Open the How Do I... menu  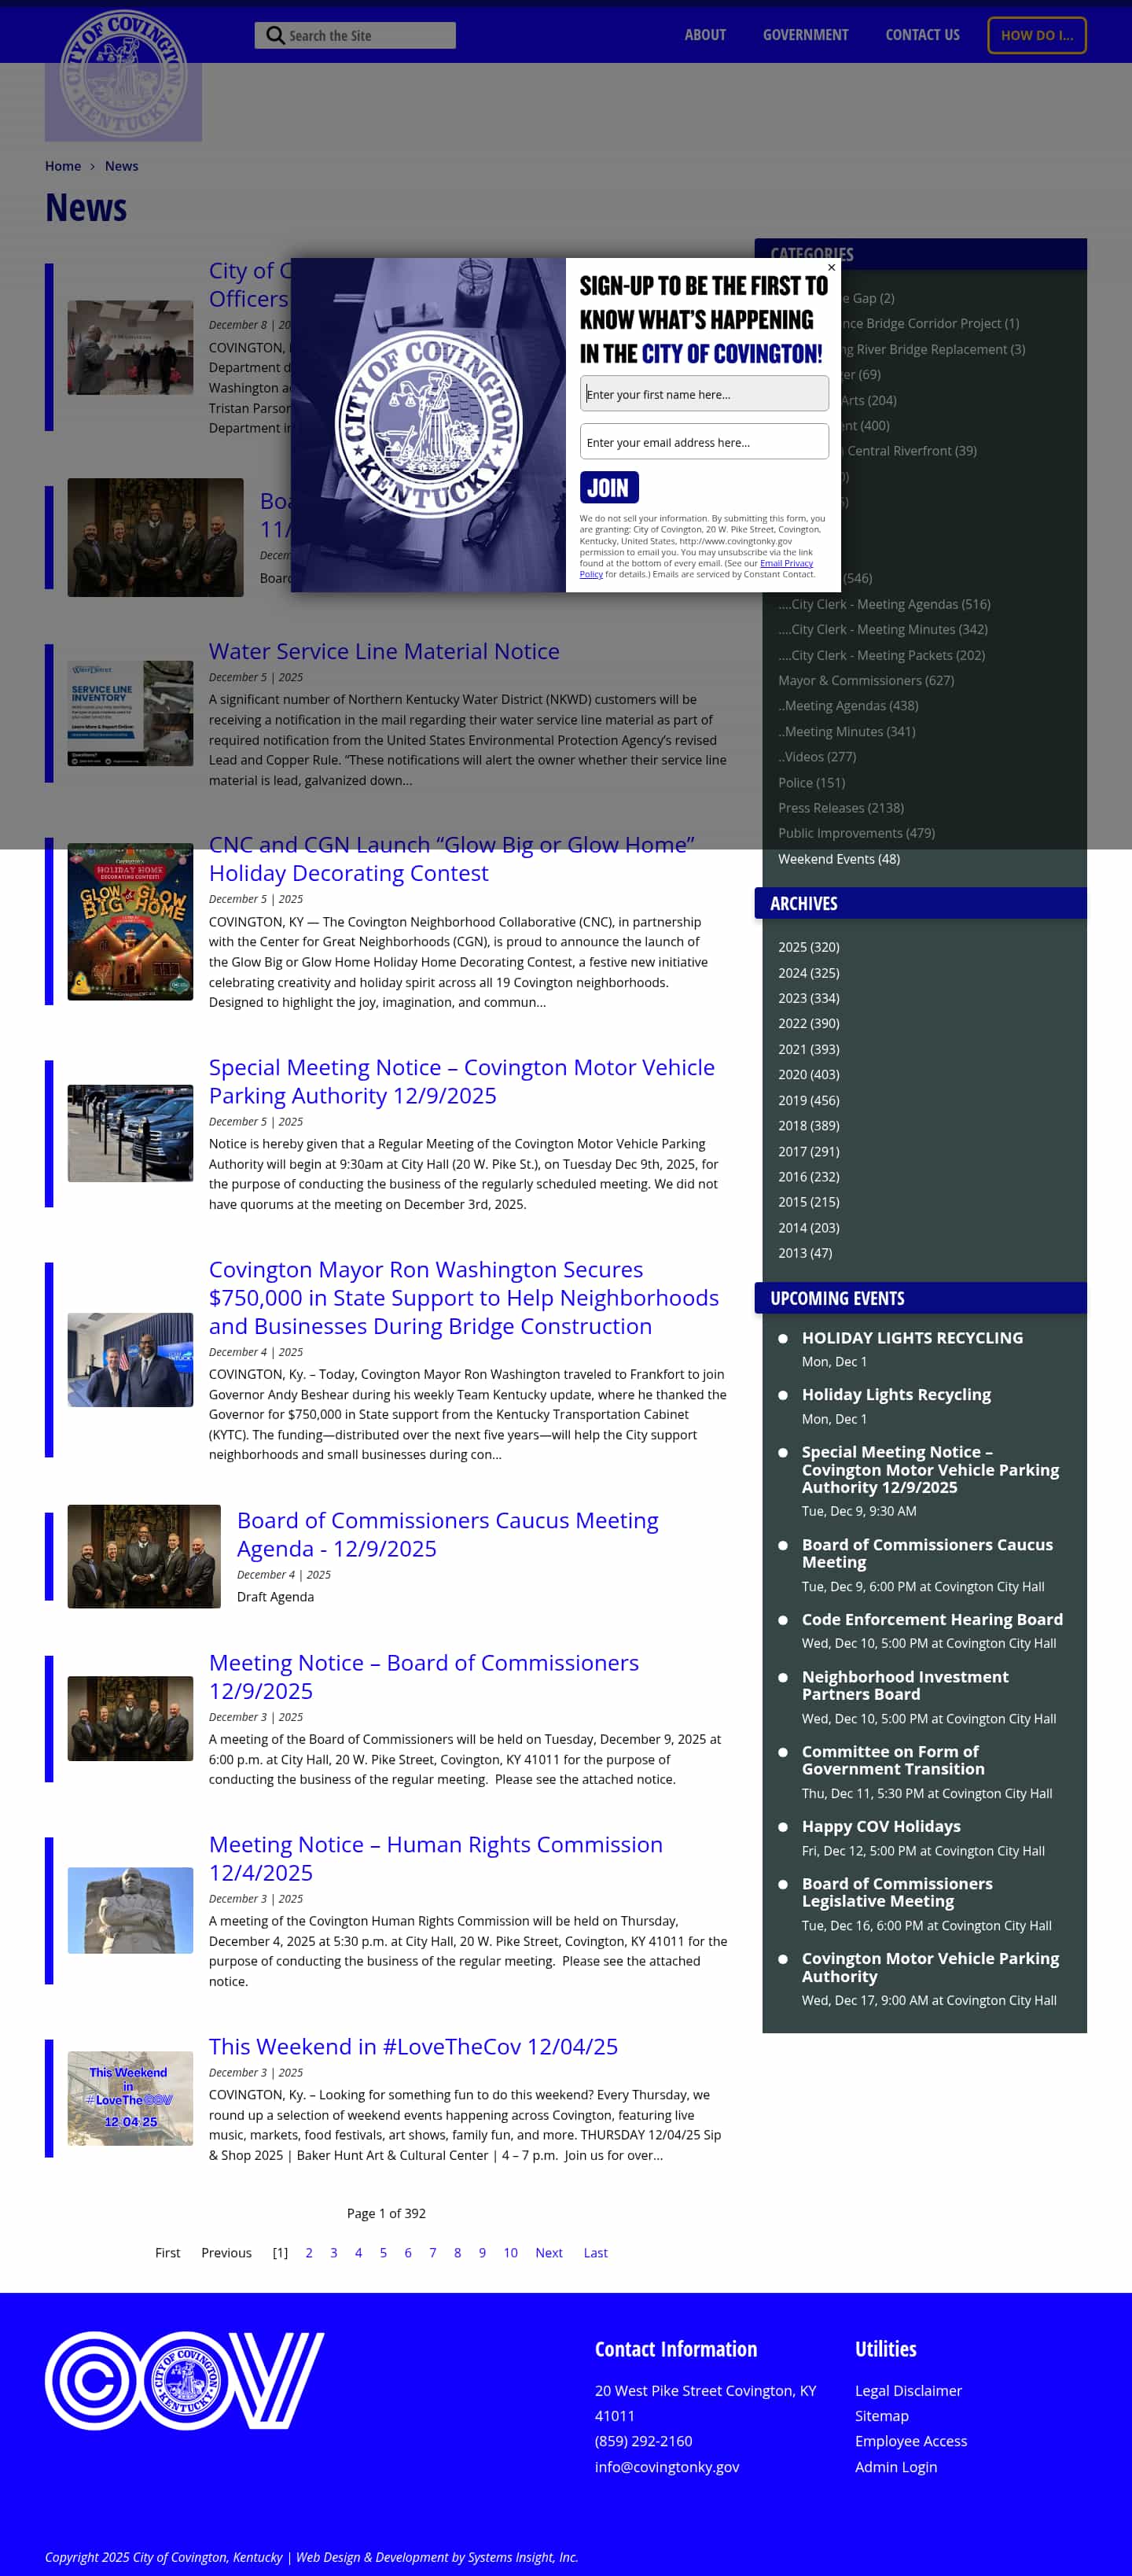click(x=1036, y=35)
